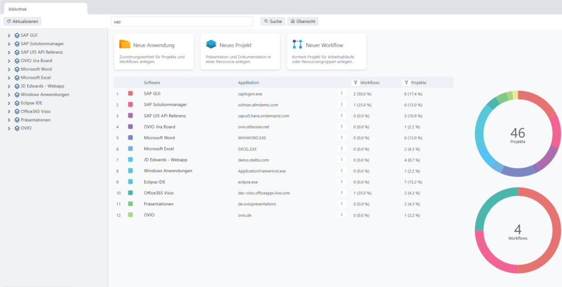Open the three-dot menu for solman.almdemo.com
The height and width of the screenshot is (287, 562).
click(341, 104)
